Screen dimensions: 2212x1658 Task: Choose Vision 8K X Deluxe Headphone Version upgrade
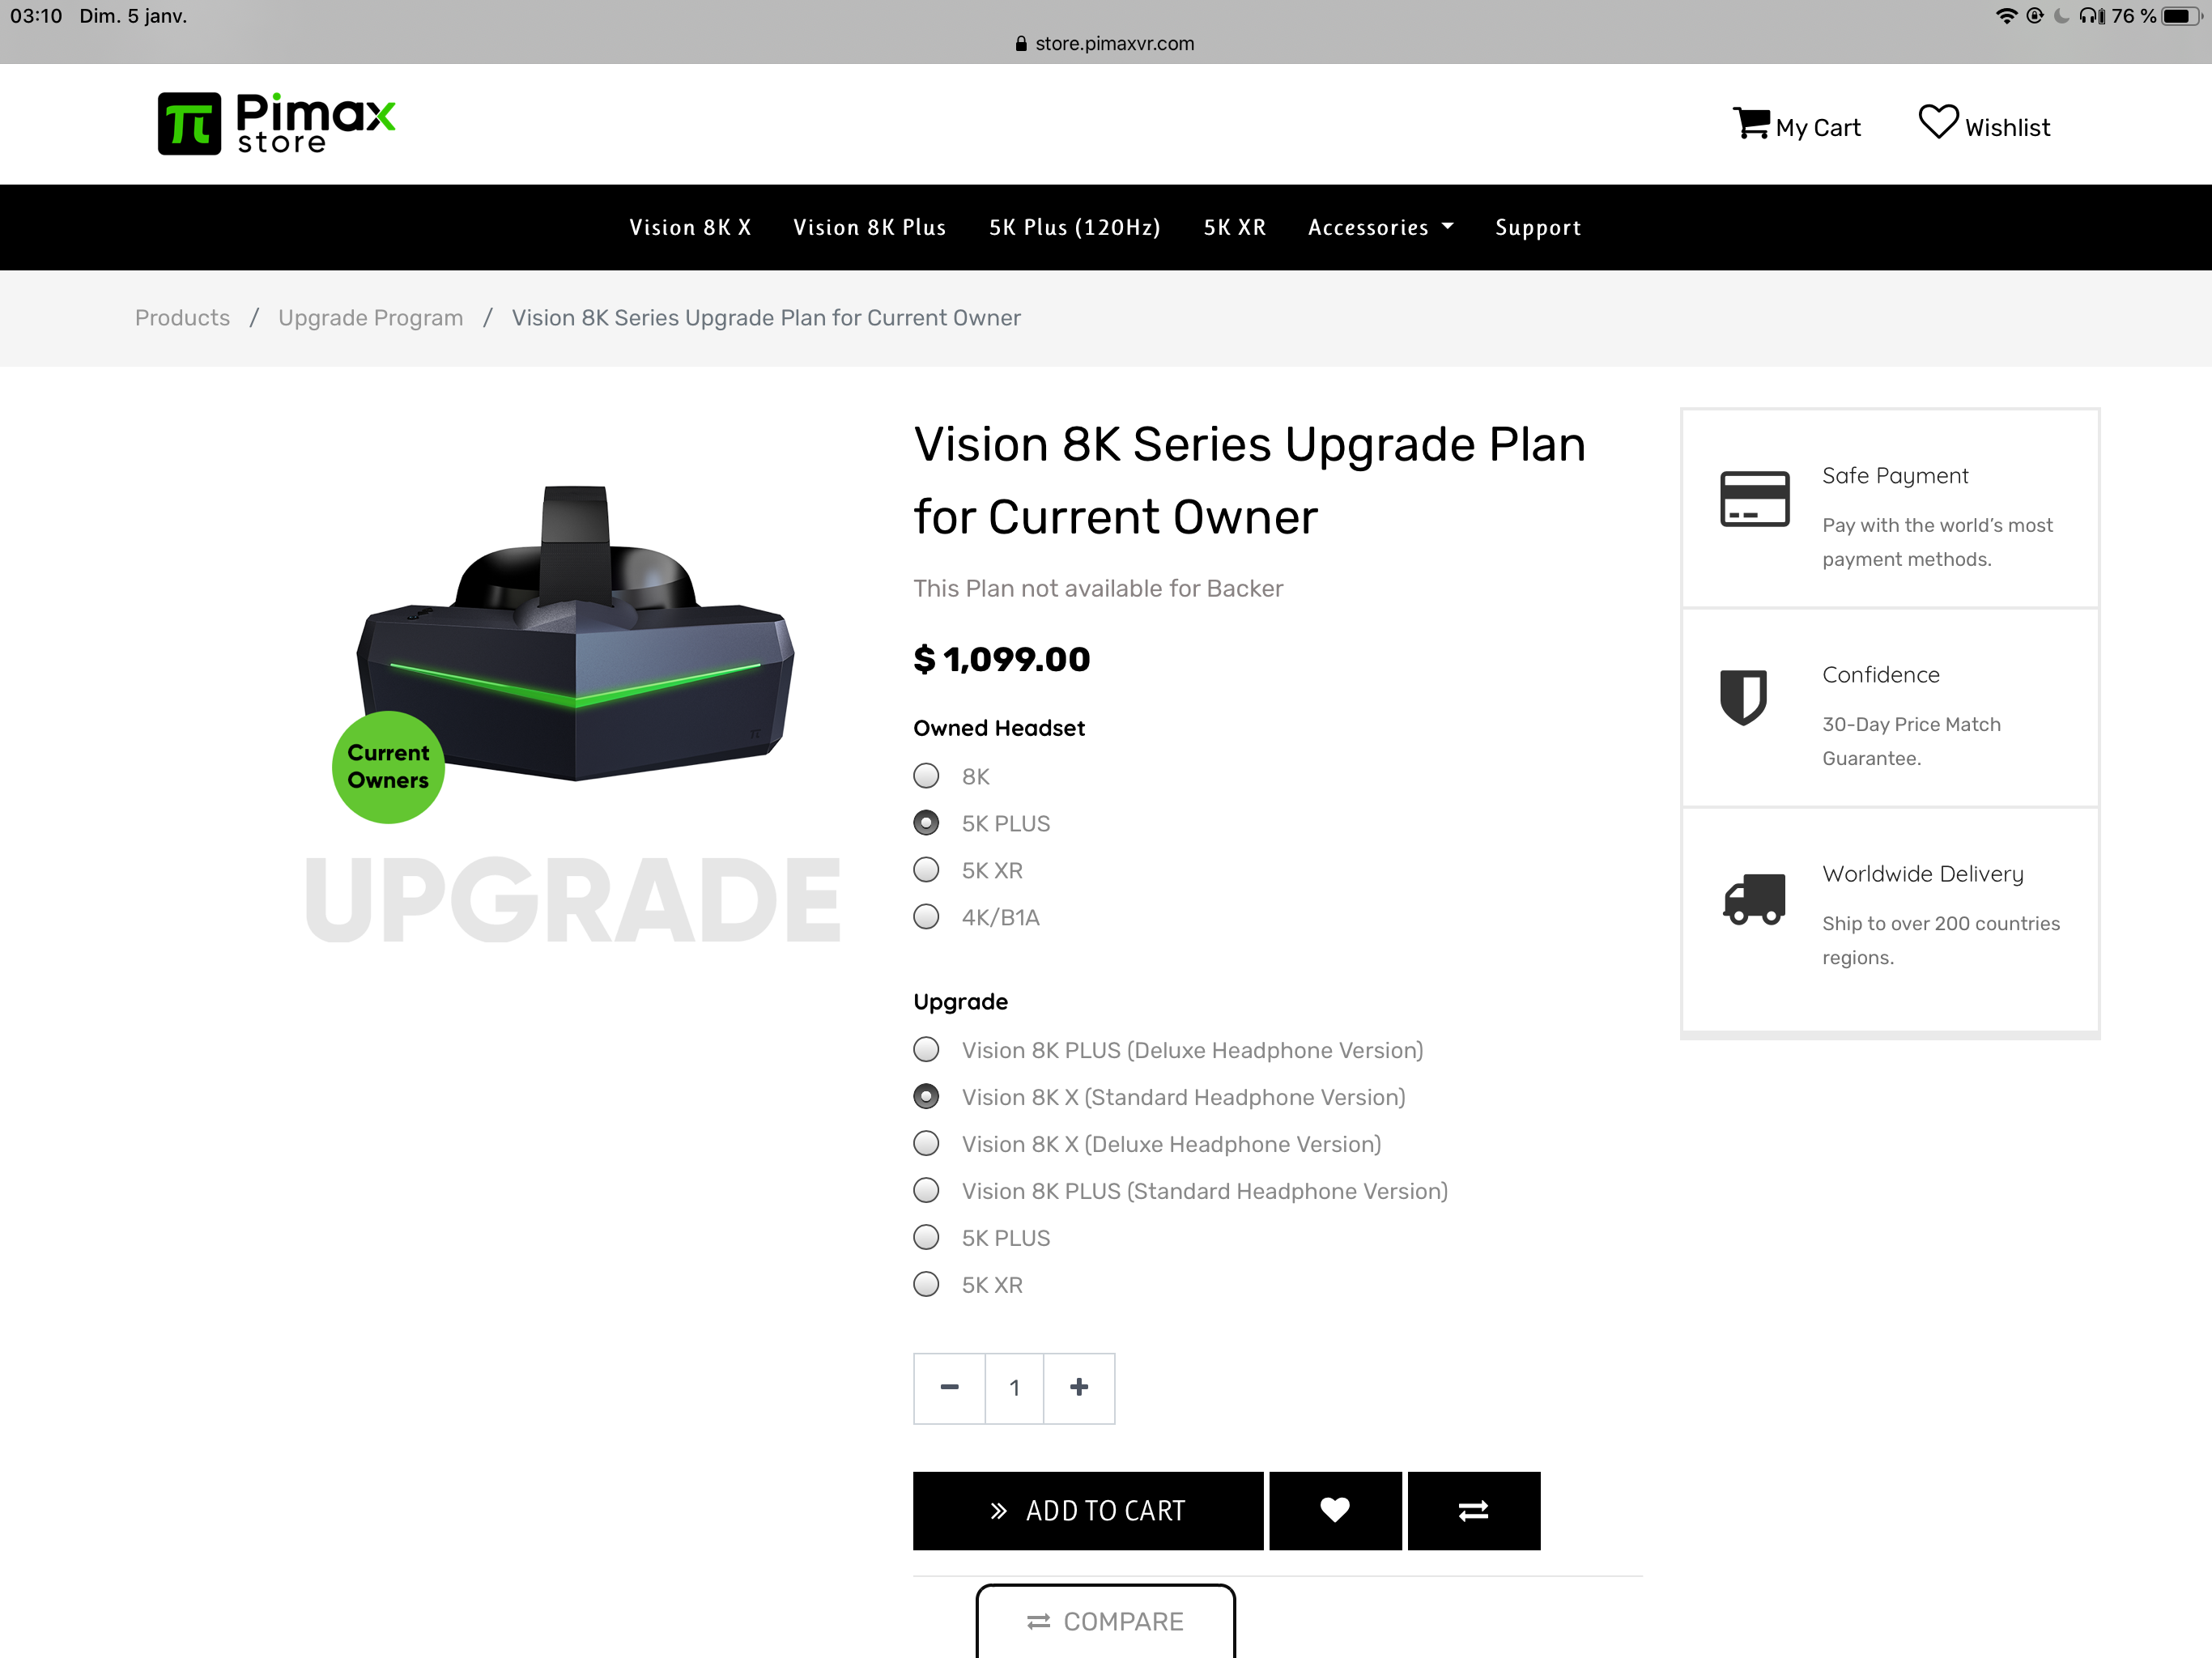point(926,1143)
